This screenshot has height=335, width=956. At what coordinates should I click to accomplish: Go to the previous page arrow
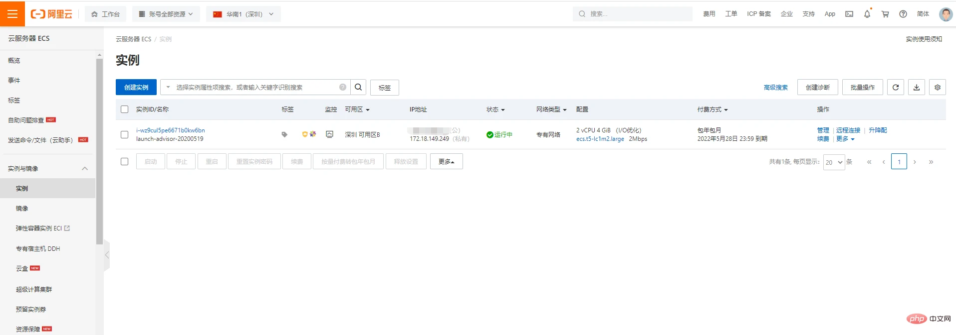(x=884, y=162)
